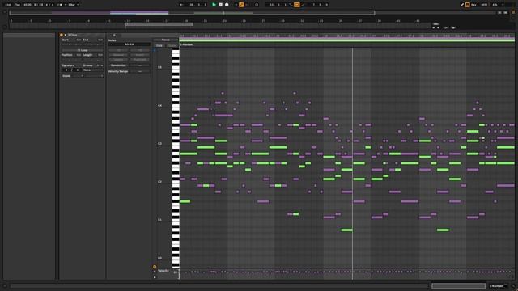The height and width of the screenshot is (291, 518).
Task: Toggle the Link button
Action: [8, 5]
